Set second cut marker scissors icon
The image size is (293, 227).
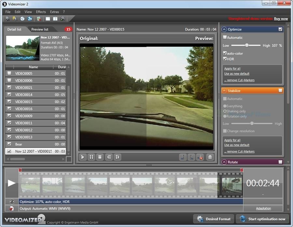(x=191, y=157)
